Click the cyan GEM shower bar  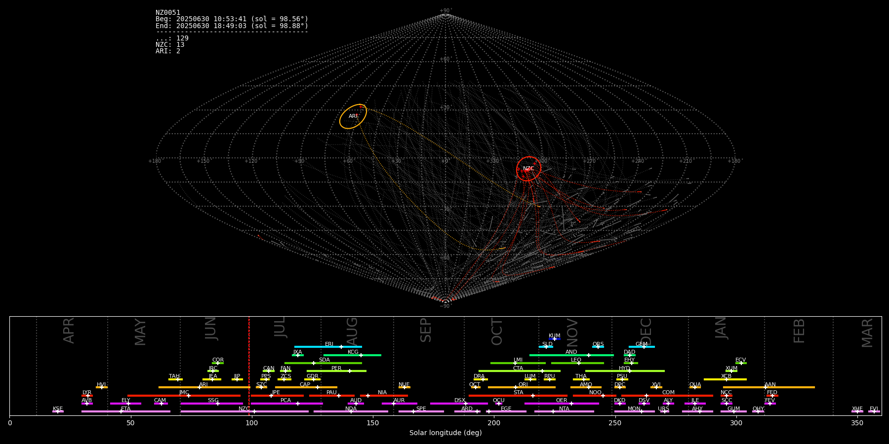(x=642, y=347)
